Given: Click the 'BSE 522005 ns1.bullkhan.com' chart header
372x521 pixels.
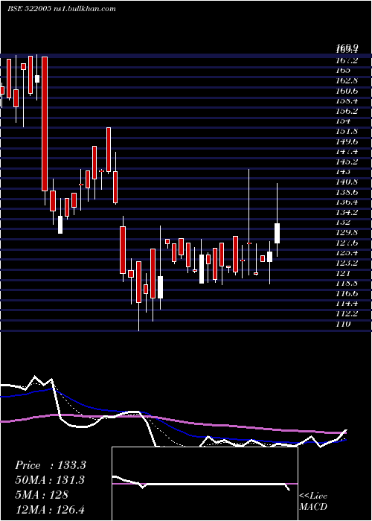Looking at the screenshot, I should (62, 9).
